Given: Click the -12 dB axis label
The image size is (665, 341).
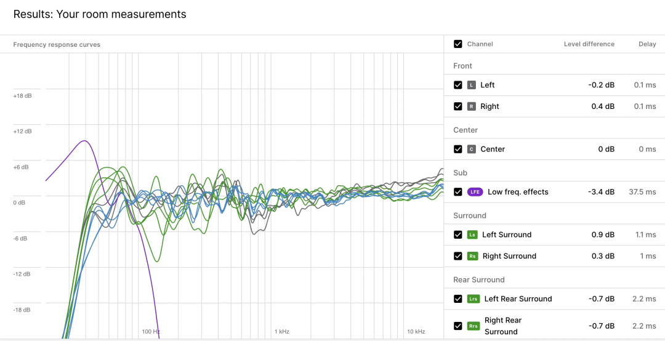Looking at the screenshot, I should [x=22, y=274].
